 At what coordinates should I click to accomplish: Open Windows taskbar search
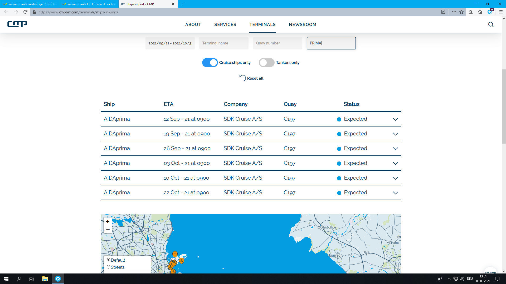pos(19,279)
